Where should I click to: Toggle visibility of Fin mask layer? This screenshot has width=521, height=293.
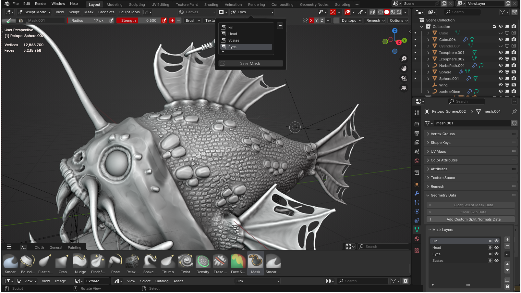pos(496,241)
